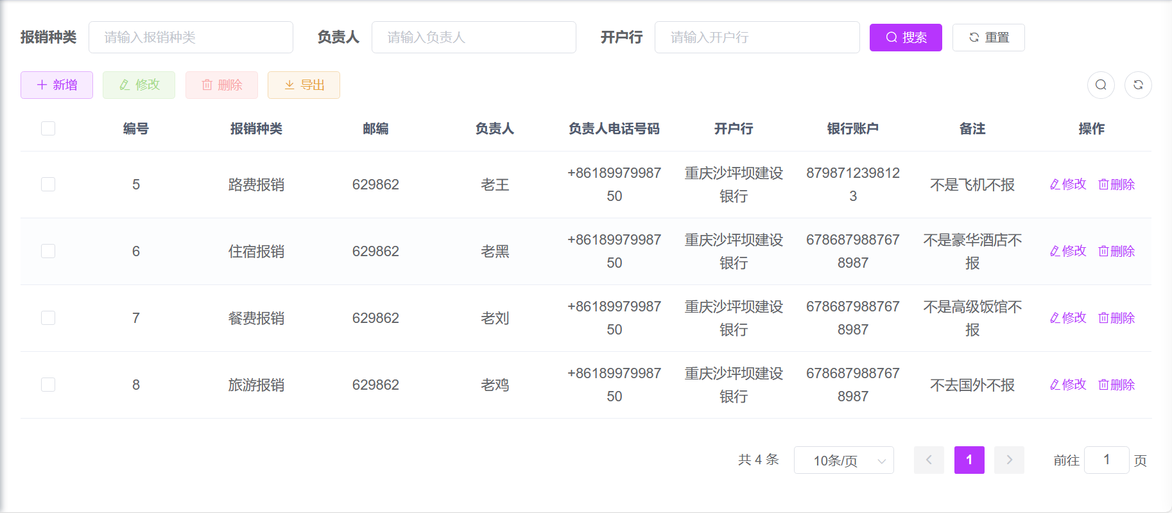Go to next page arrow

tap(1009, 460)
